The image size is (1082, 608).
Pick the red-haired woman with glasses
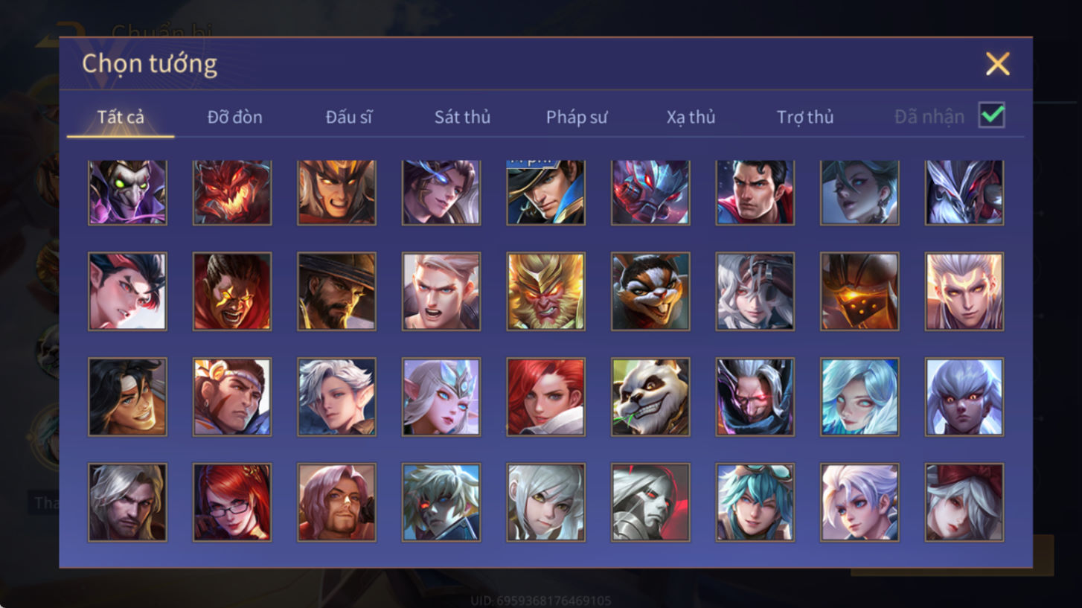[x=232, y=502]
